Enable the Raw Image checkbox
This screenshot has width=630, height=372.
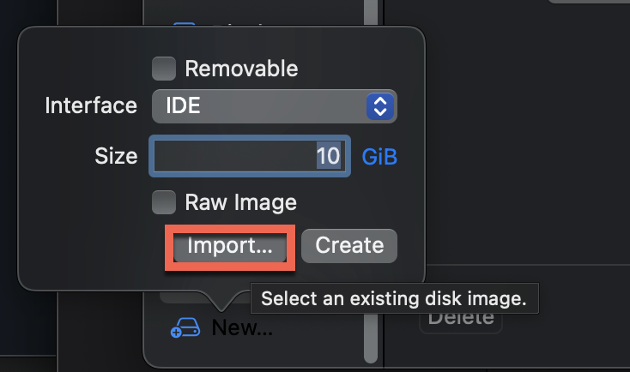pos(163,203)
